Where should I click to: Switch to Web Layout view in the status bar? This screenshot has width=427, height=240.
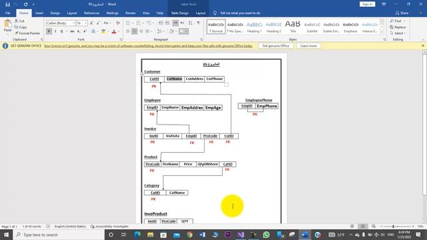click(x=374, y=227)
